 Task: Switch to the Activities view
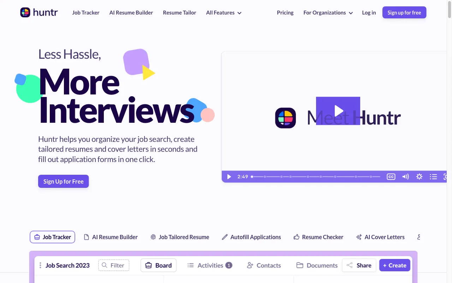tap(209, 265)
